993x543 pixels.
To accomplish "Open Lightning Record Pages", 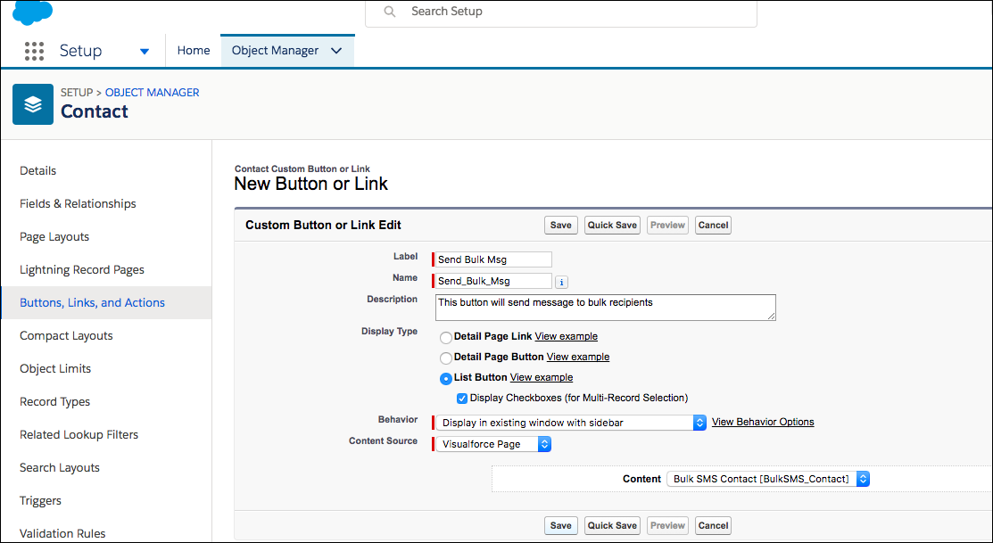I will click(x=82, y=269).
